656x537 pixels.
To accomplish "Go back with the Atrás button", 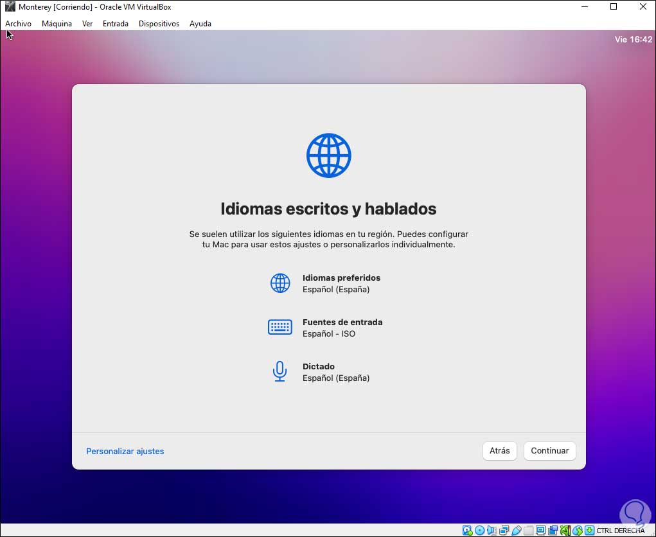I will [499, 451].
